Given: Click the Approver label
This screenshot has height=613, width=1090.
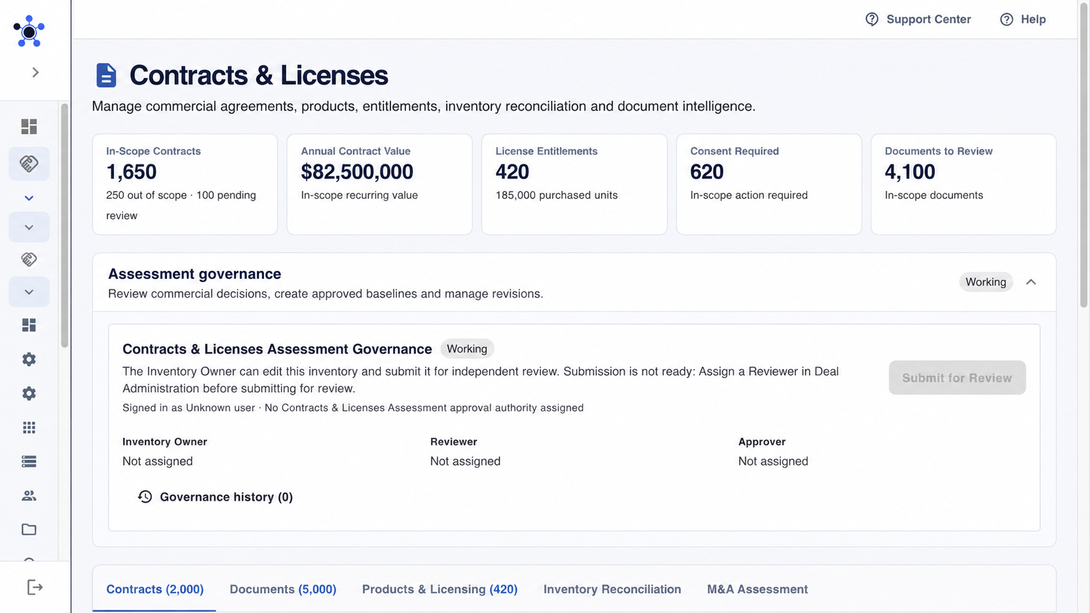Looking at the screenshot, I should pos(762,442).
